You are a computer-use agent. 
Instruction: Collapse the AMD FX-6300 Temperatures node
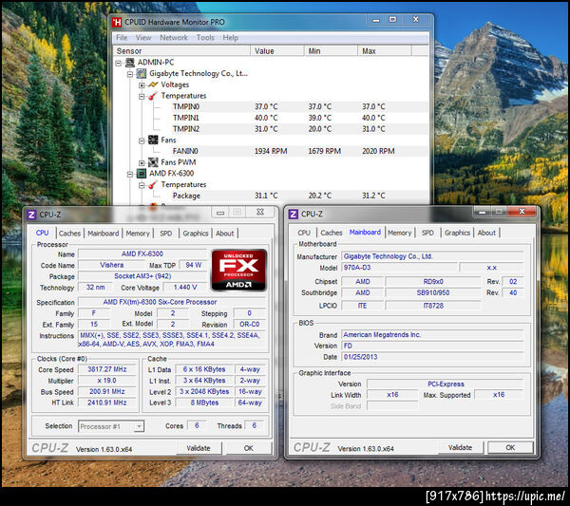point(142,186)
